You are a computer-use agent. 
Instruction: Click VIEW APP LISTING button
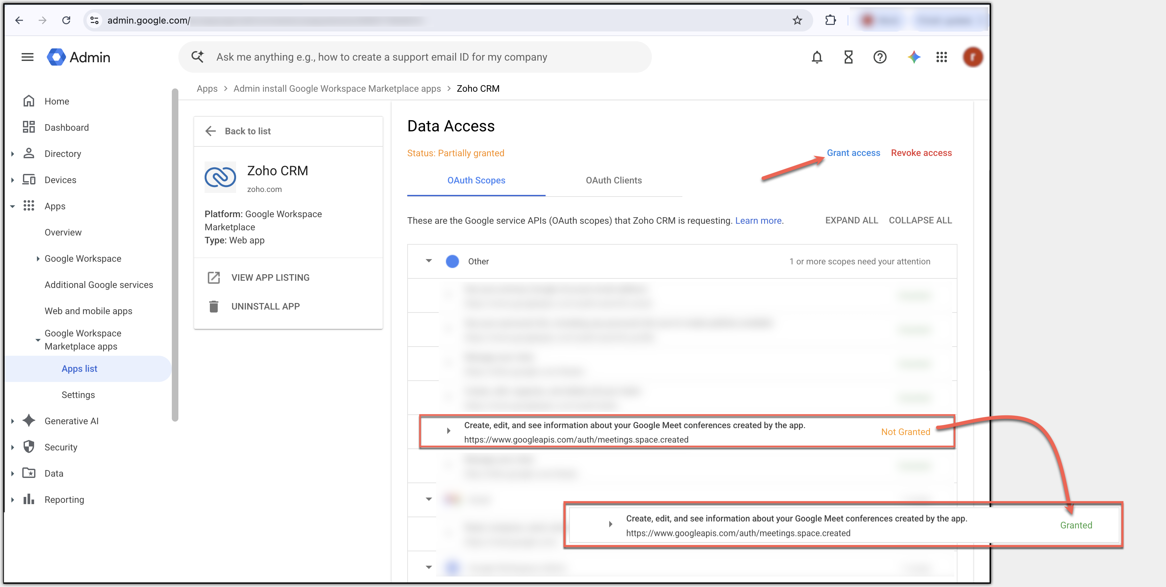pyautogui.click(x=270, y=277)
